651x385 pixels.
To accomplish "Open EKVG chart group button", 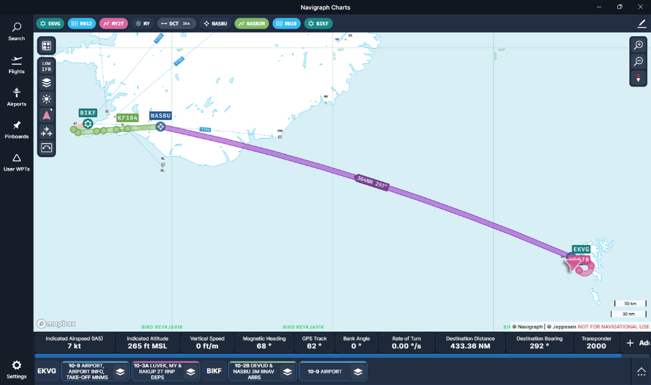I will click(46, 371).
